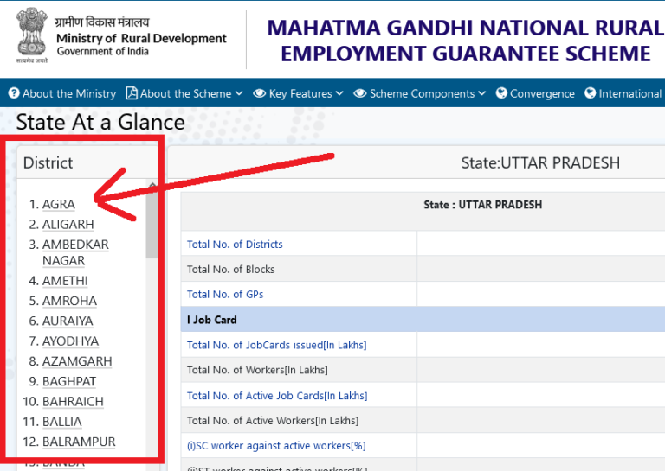This screenshot has height=471, width=665.
Task: Open the BAHRAICH district link
Action: [73, 401]
